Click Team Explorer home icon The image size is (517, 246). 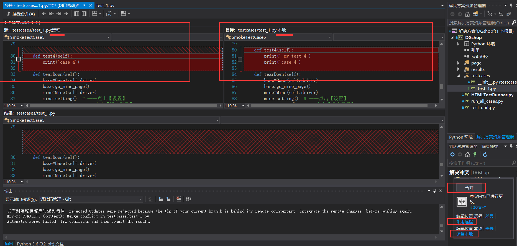[467, 154]
